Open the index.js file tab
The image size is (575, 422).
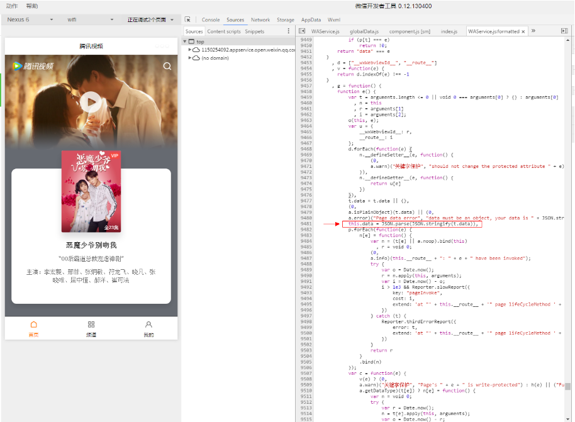pos(449,31)
